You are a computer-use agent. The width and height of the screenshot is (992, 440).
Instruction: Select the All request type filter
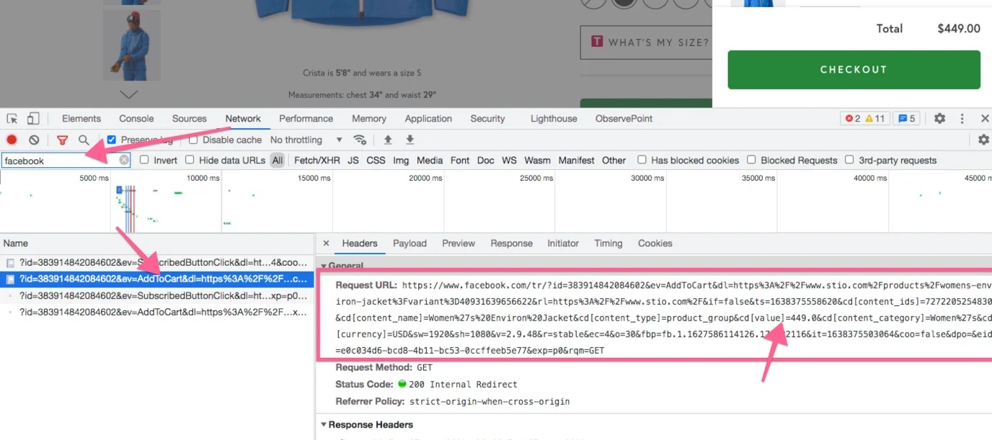click(x=278, y=160)
